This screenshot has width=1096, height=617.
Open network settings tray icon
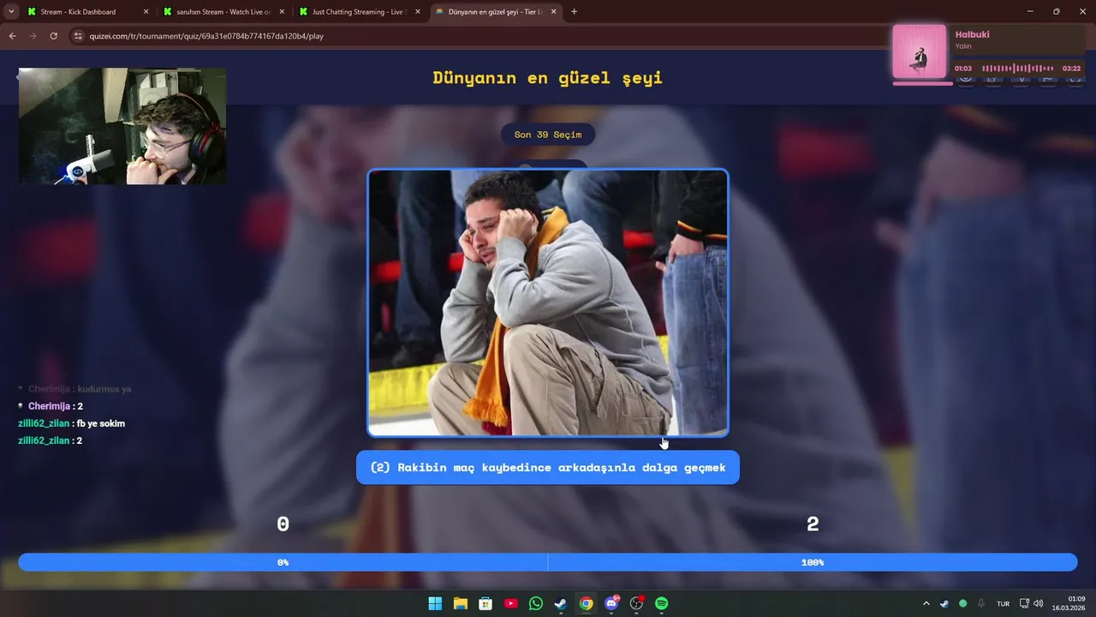coord(1025,603)
